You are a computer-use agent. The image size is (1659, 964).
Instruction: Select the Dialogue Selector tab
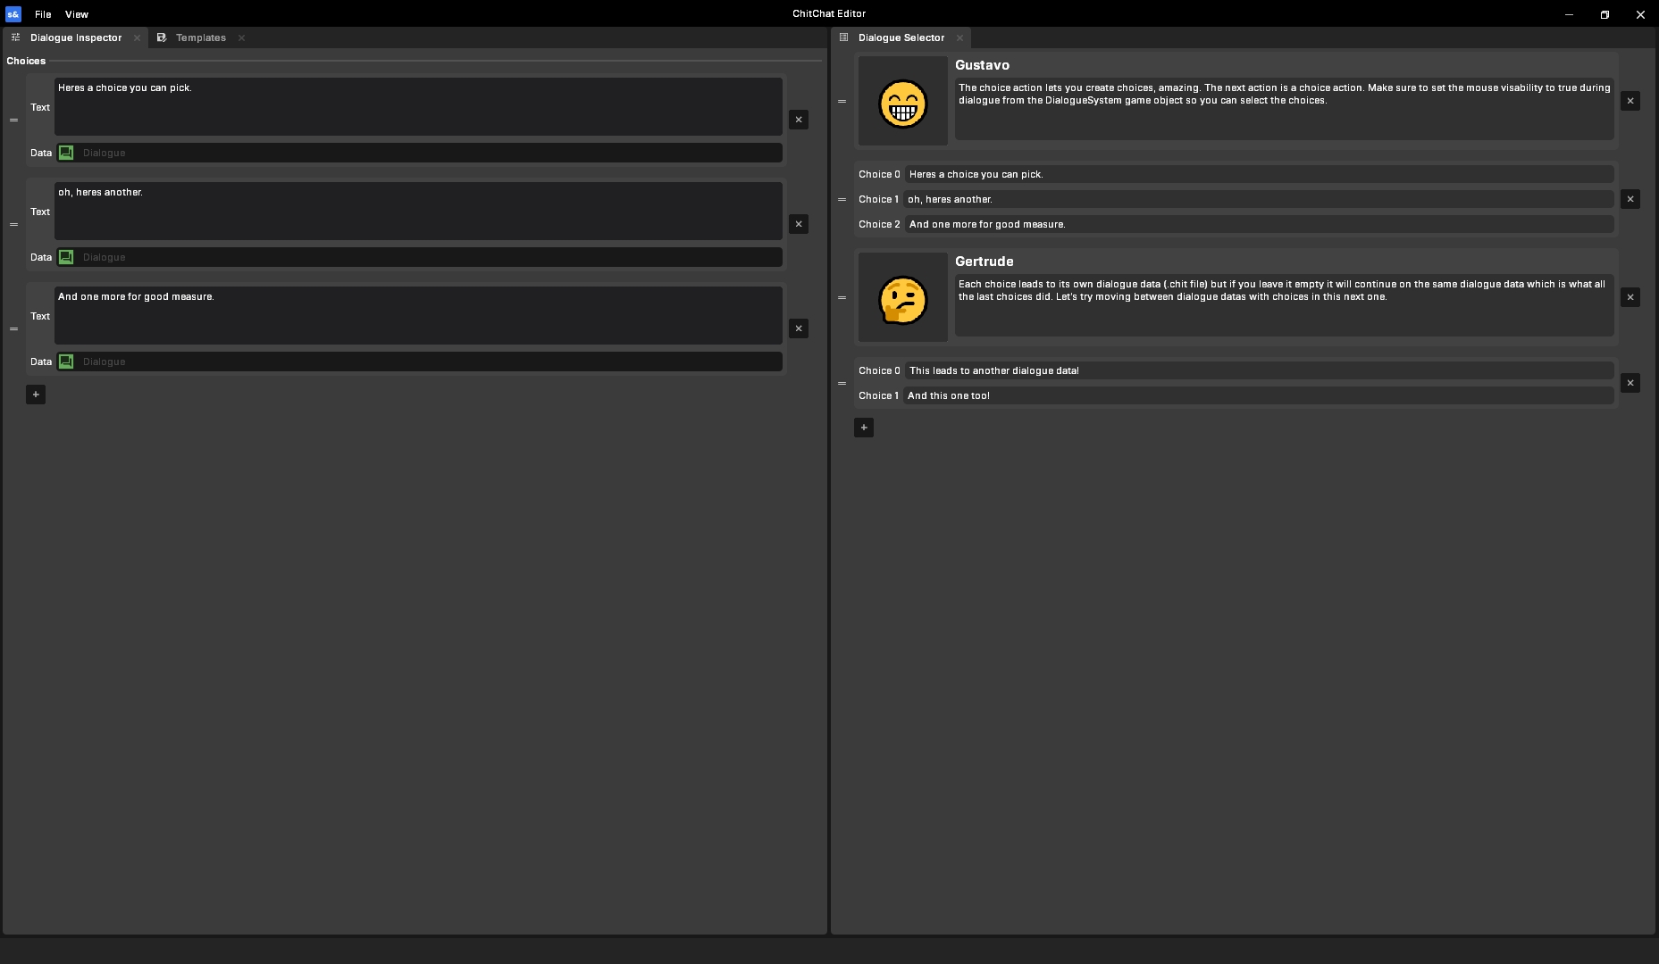point(901,37)
